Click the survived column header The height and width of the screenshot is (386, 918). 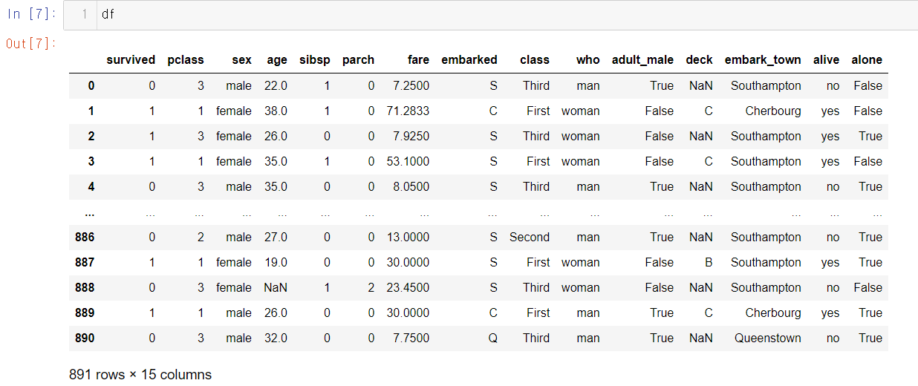[x=131, y=60]
